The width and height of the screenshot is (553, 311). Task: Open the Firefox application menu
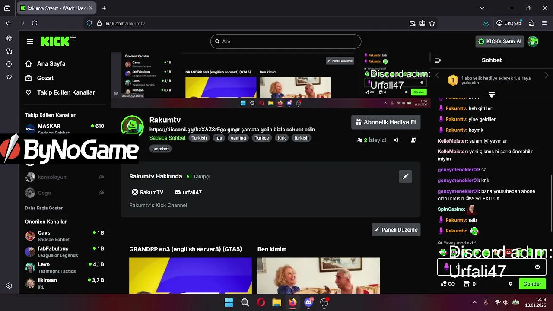tap(545, 23)
